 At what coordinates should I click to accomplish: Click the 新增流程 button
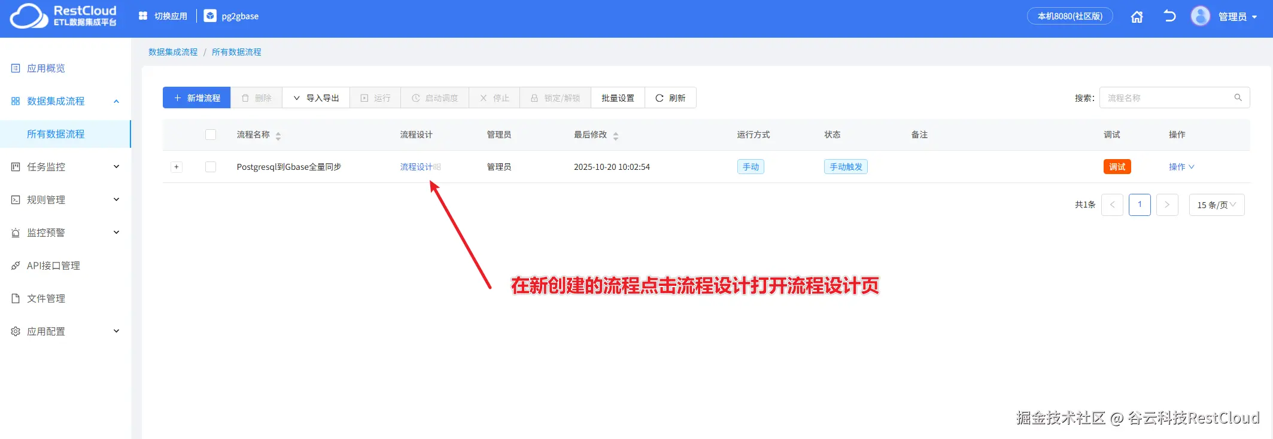click(x=196, y=97)
